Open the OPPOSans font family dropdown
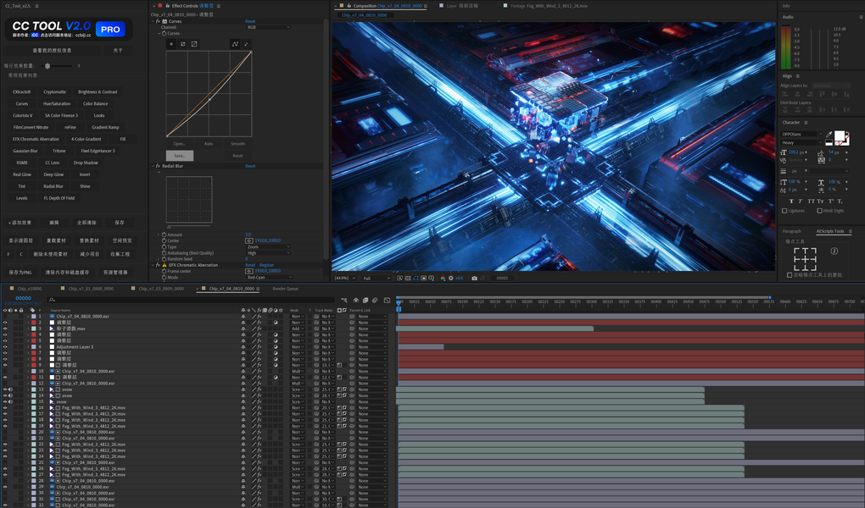 point(801,134)
